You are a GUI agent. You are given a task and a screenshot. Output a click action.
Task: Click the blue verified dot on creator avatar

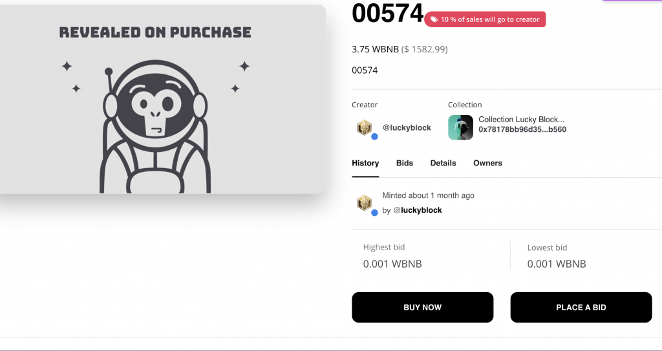pos(374,136)
